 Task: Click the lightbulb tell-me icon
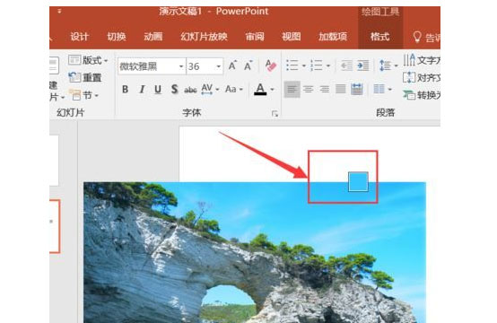tap(417, 37)
